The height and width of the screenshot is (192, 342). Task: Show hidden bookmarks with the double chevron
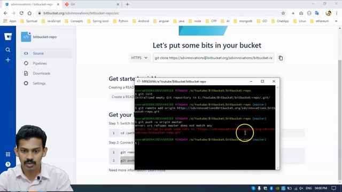336,21
